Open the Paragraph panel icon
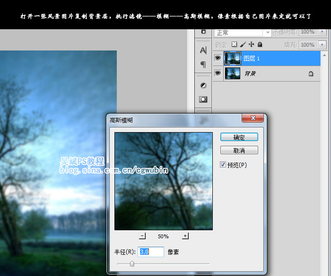 [x=203, y=64]
